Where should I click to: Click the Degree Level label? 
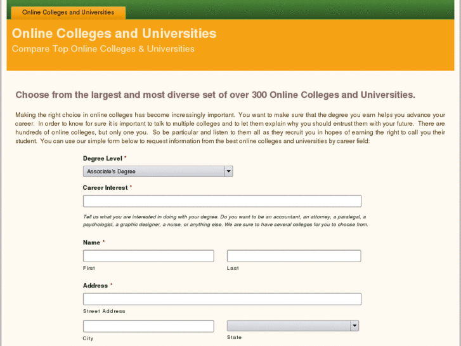point(102,159)
